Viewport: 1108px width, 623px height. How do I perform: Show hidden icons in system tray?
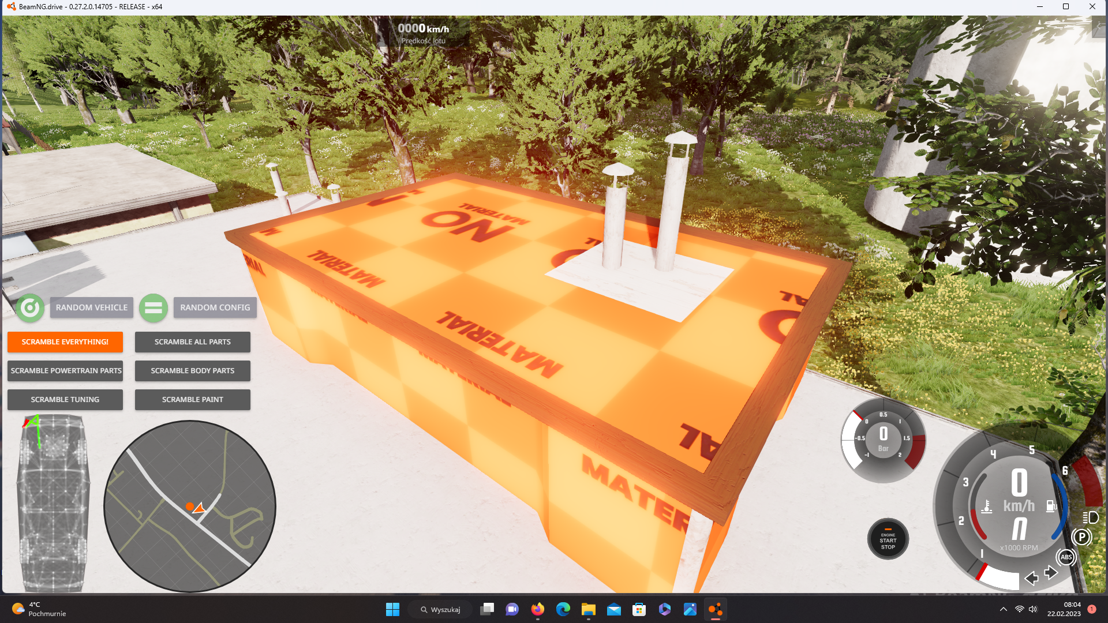point(1003,609)
